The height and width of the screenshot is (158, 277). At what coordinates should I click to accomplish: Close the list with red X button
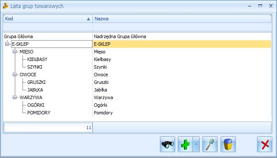[x=265, y=144]
